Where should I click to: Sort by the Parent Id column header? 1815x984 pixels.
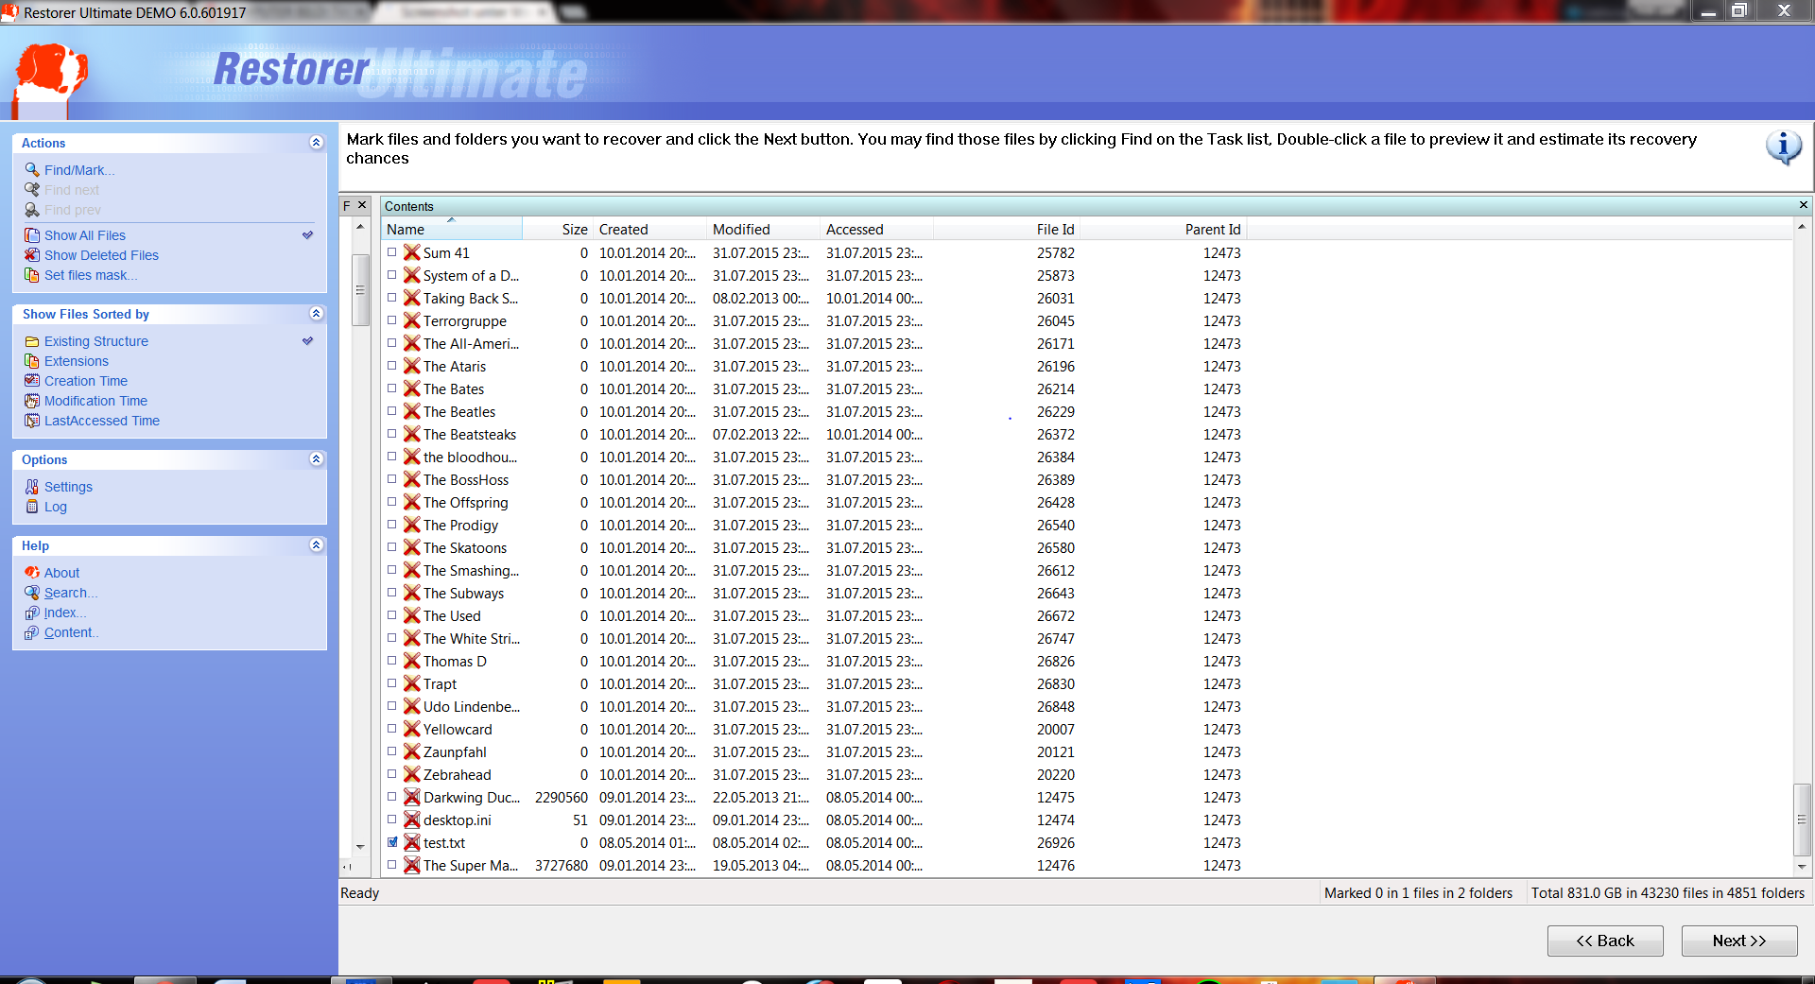(1163, 229)
